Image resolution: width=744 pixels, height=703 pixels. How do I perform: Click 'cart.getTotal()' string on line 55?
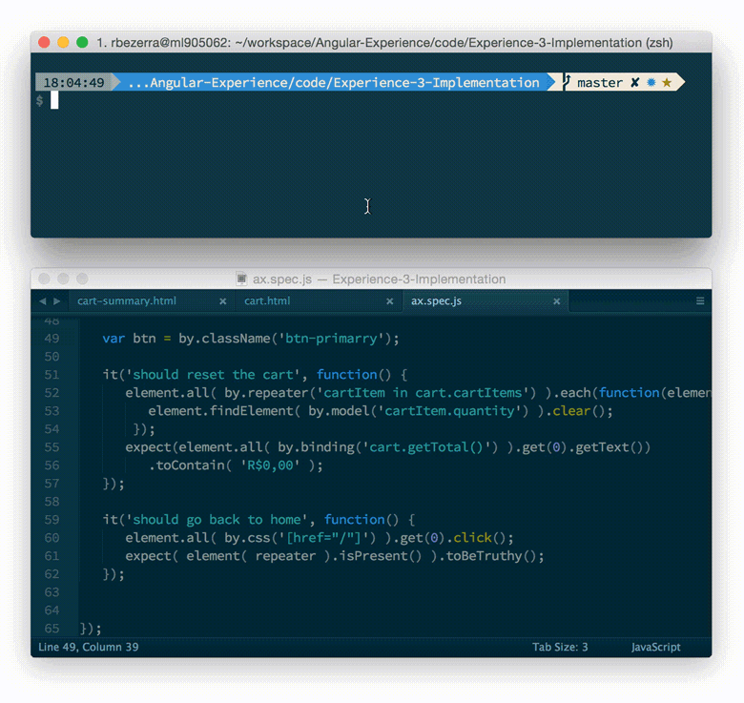point(426,447)
